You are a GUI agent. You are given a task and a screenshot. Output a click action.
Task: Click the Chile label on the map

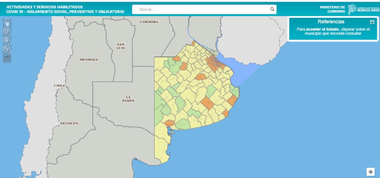point(59,86)
